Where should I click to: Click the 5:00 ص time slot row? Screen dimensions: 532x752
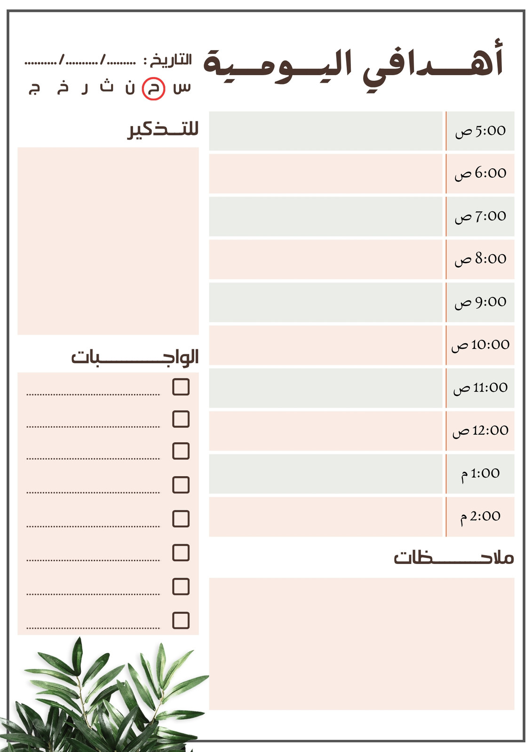[x=361, y=131]
